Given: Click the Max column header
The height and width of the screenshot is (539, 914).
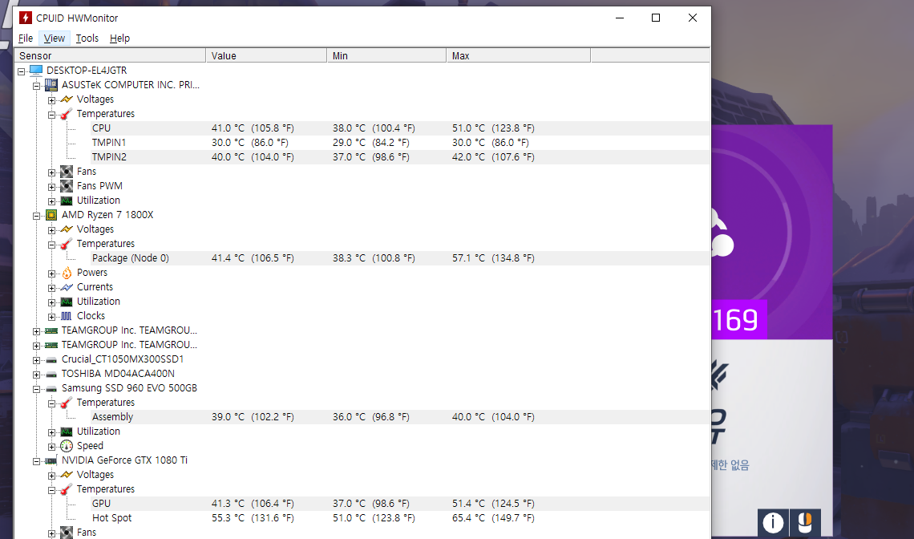Looking at the screenshot, I should pos(519,56).
